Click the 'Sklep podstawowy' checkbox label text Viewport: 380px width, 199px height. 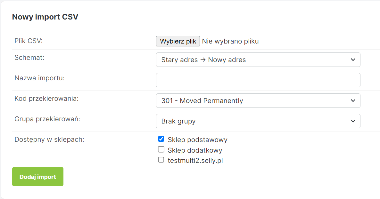point(197,140)
